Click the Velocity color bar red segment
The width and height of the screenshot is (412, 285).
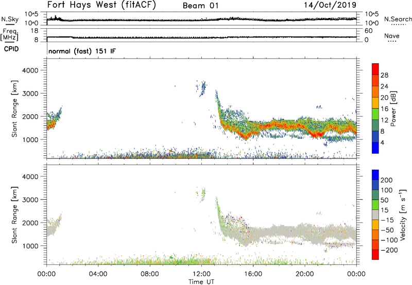[x=375, y=255]
